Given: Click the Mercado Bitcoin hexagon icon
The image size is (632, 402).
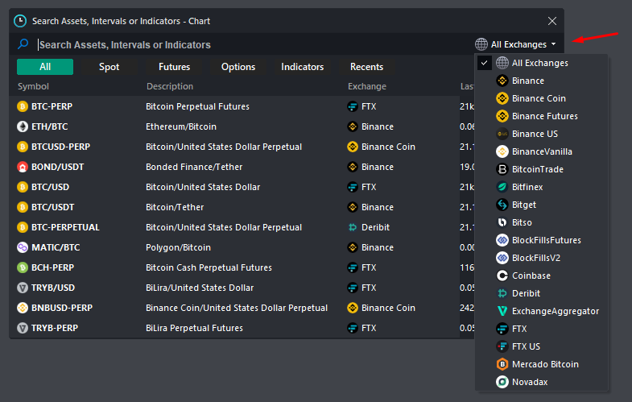Looking at the screenshot, I should pyautogui.click(x=502, y=364).
